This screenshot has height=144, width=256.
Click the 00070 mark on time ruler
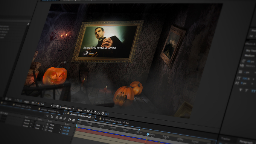pyautogui.click(x=166, y=136)
